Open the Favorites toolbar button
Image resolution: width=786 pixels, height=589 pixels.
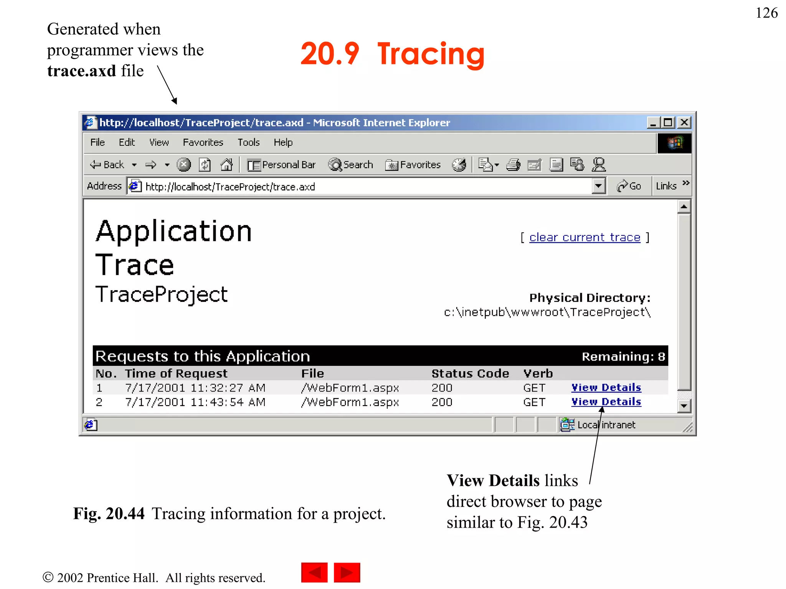coord(413,165)
